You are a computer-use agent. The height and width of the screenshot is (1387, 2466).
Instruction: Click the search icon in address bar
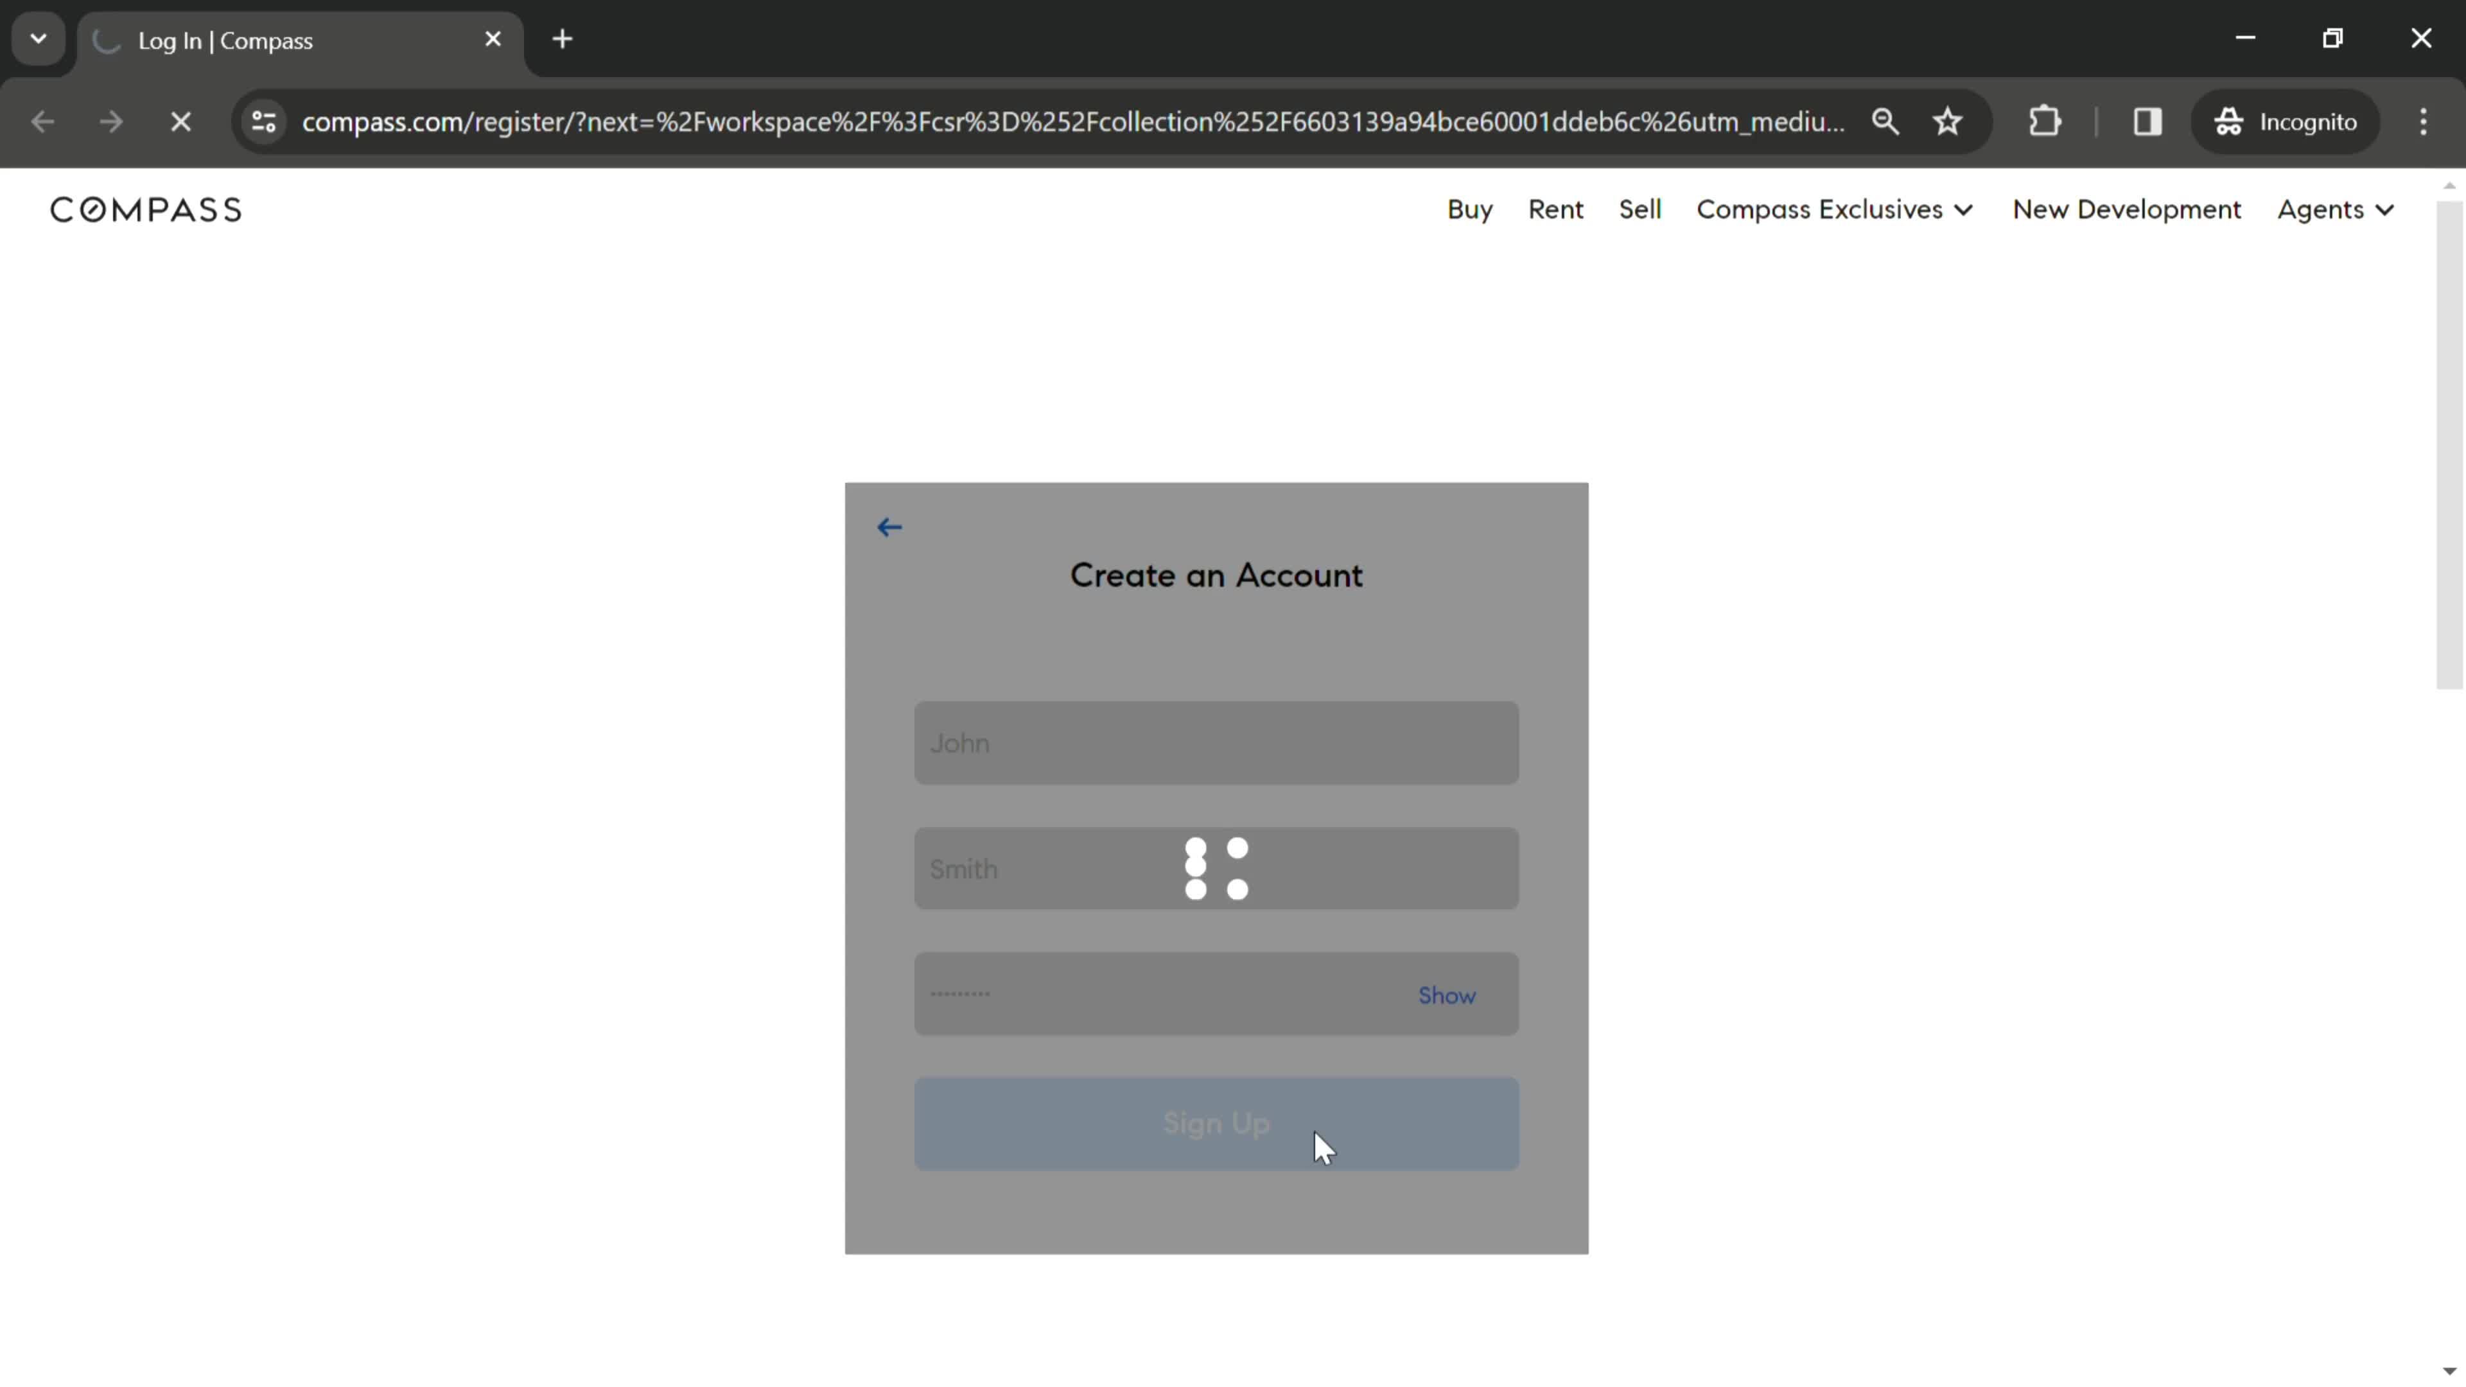[x=1885, y=120]
